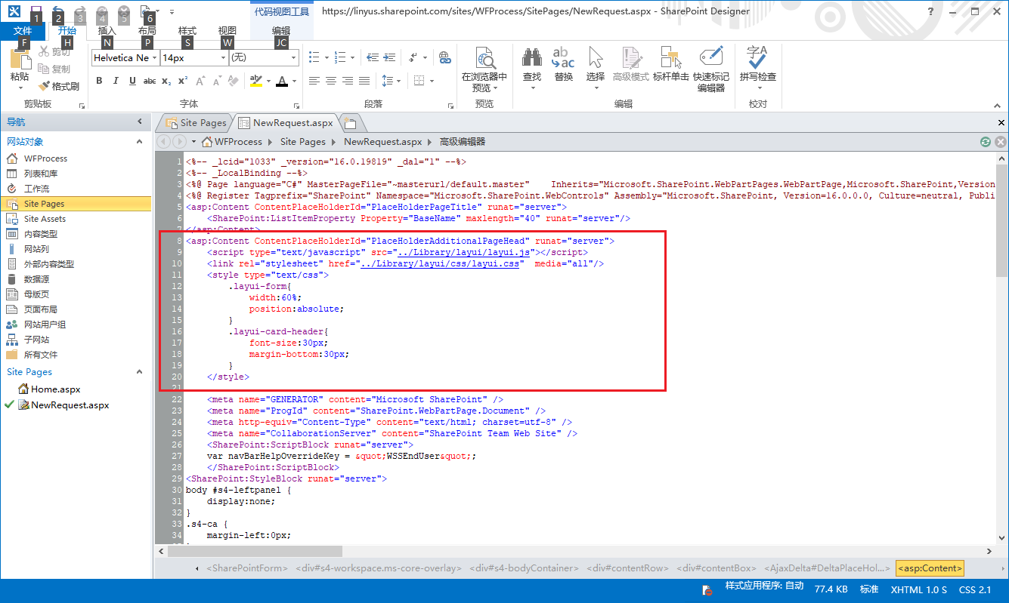The width and height of the screenshot is (1009, 603).
Task: Toggle Superscript formatting
Action: 182,81
